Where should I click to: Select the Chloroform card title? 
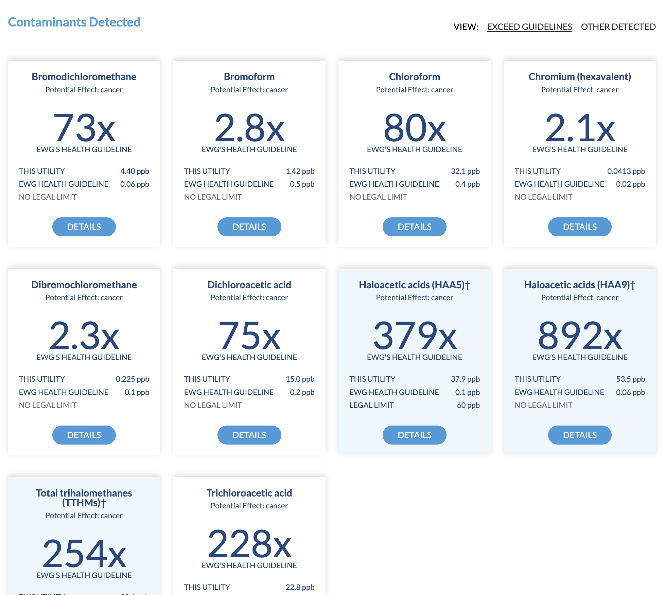414,77
